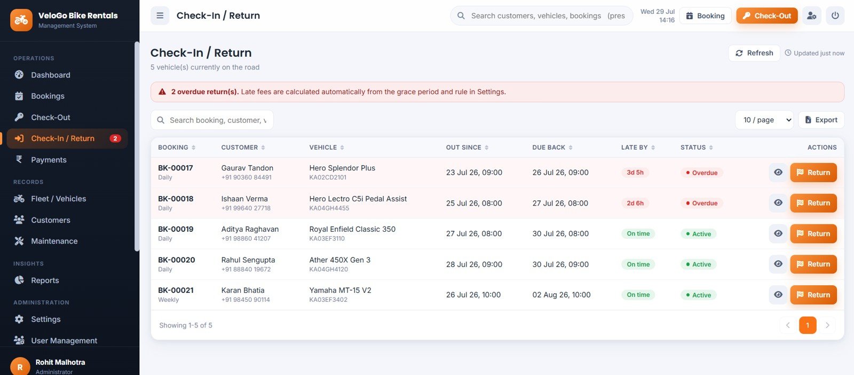Click vehicle Yamaha MT-15 V2
Image resolution: width=854 pixels, height=375 pixels.
pyautogui.click(x=340, y=290)
